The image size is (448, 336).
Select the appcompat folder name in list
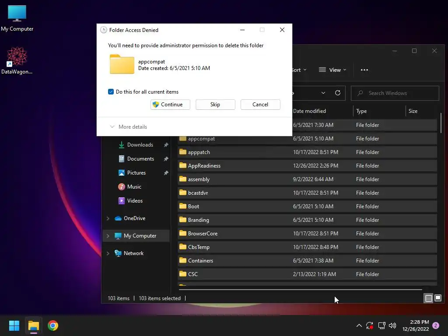click(x=201, y=139)
